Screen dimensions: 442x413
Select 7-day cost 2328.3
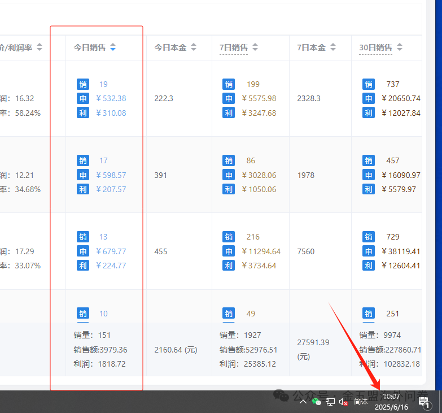click(309, 98)
